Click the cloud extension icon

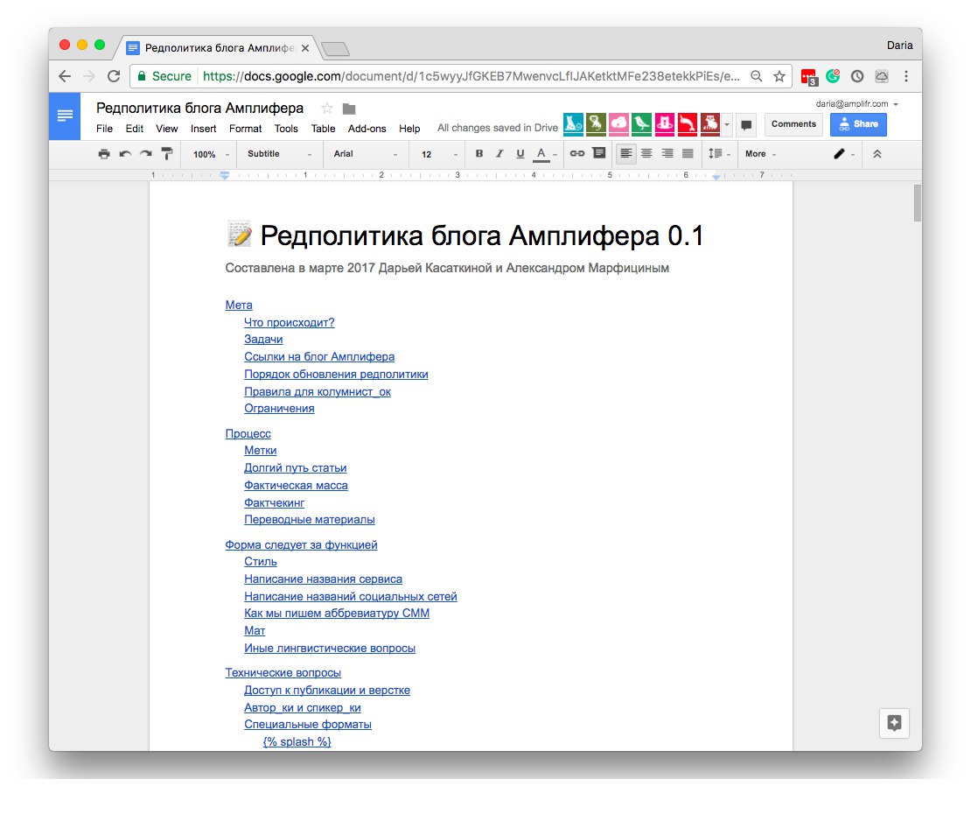point(881,76)
